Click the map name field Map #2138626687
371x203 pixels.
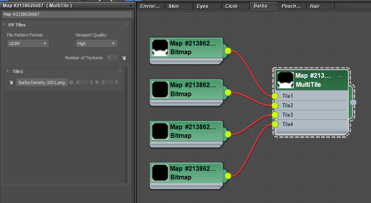point(67,15)
